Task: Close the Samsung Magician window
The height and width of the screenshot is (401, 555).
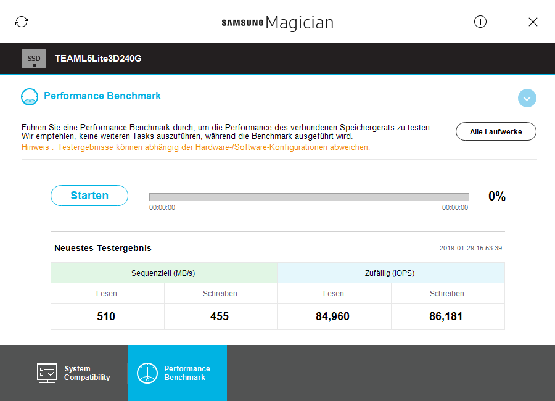Action: 533,22
